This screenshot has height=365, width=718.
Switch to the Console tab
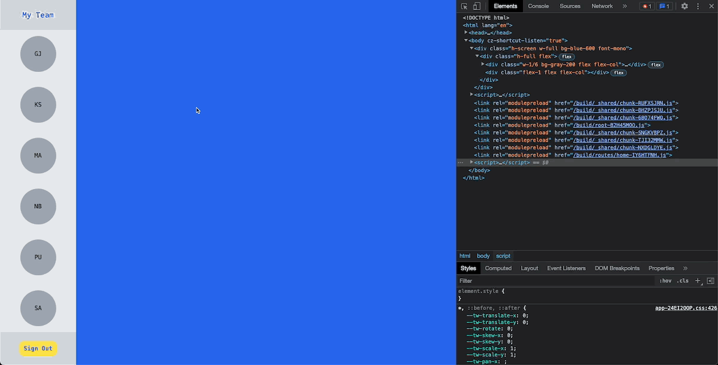(x=538, y=6)
